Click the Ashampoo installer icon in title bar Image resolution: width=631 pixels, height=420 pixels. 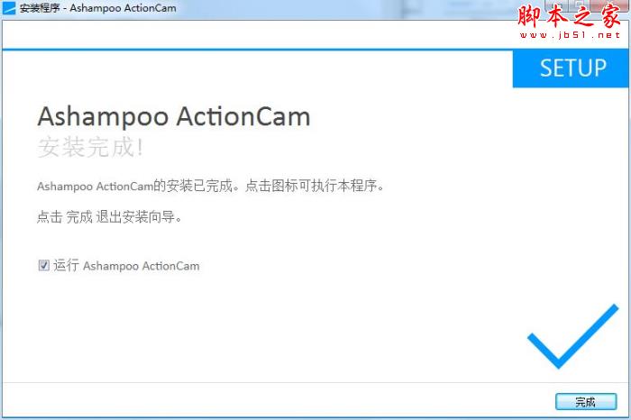pyautogui.click(x=9, y=7)
